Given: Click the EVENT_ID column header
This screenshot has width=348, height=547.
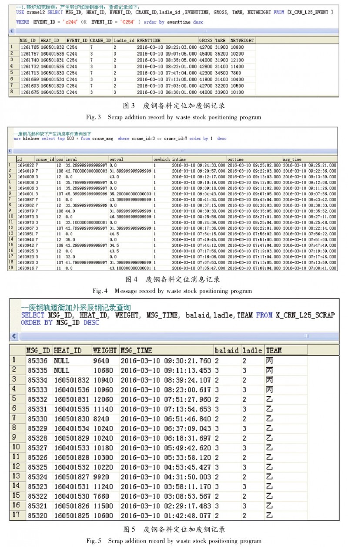Looking at the screenshot, I should click(77, 40).
